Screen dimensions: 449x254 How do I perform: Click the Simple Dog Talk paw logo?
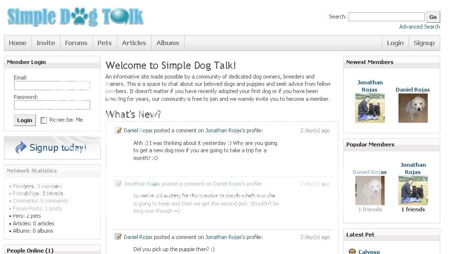coord(76,16)
